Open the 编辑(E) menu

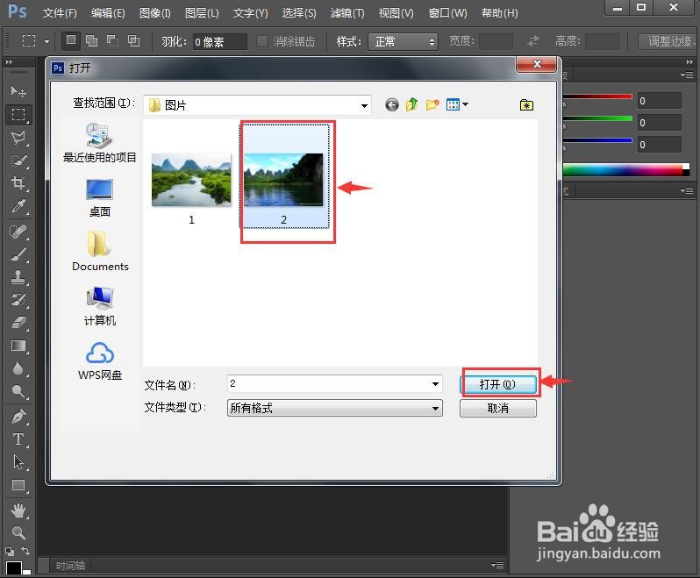click(108, 13)
